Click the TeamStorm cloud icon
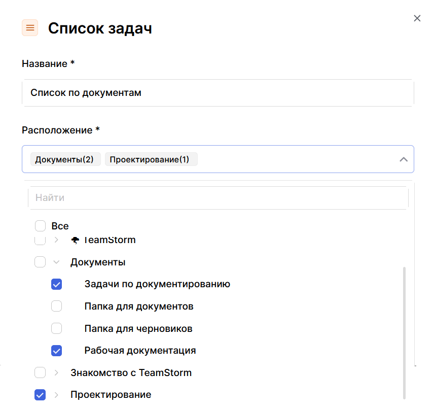 (76, 240)
